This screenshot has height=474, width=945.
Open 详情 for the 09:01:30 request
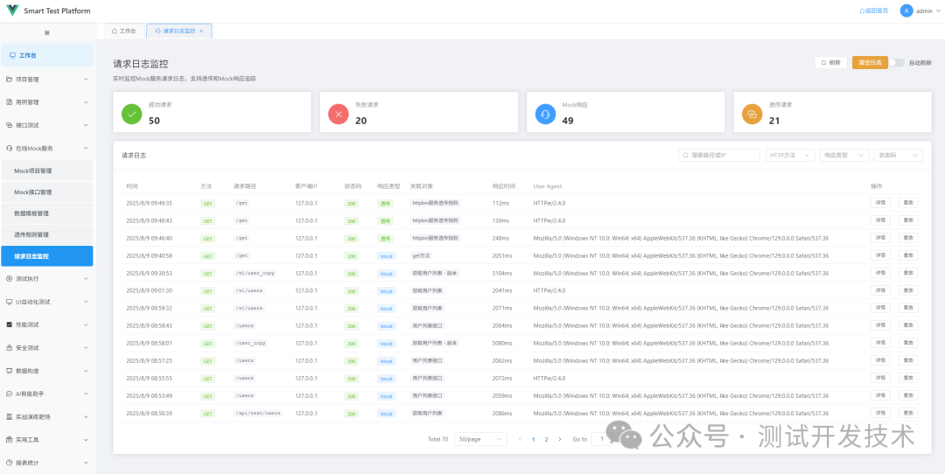[880, 290]
